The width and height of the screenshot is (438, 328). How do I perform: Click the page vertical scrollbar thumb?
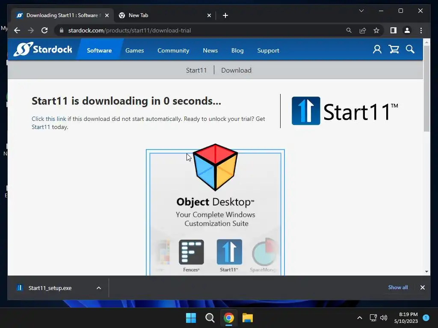426,88
